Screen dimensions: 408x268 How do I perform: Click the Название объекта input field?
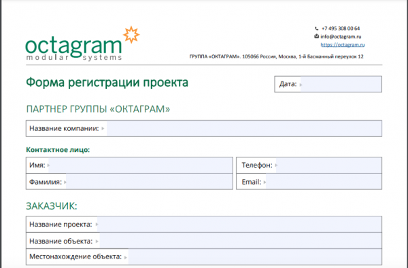241,241
